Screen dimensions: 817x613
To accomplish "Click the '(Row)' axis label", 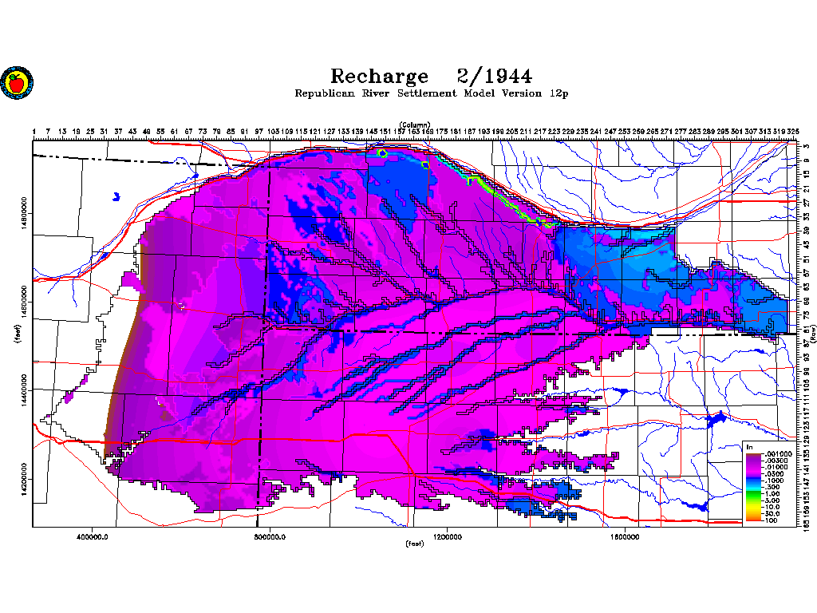I will click(813, 334).
